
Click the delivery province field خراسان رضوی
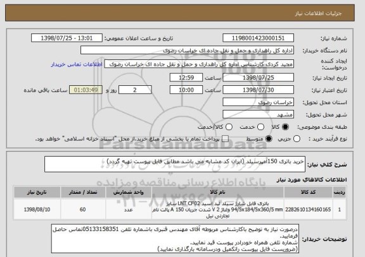click(258, 102)
